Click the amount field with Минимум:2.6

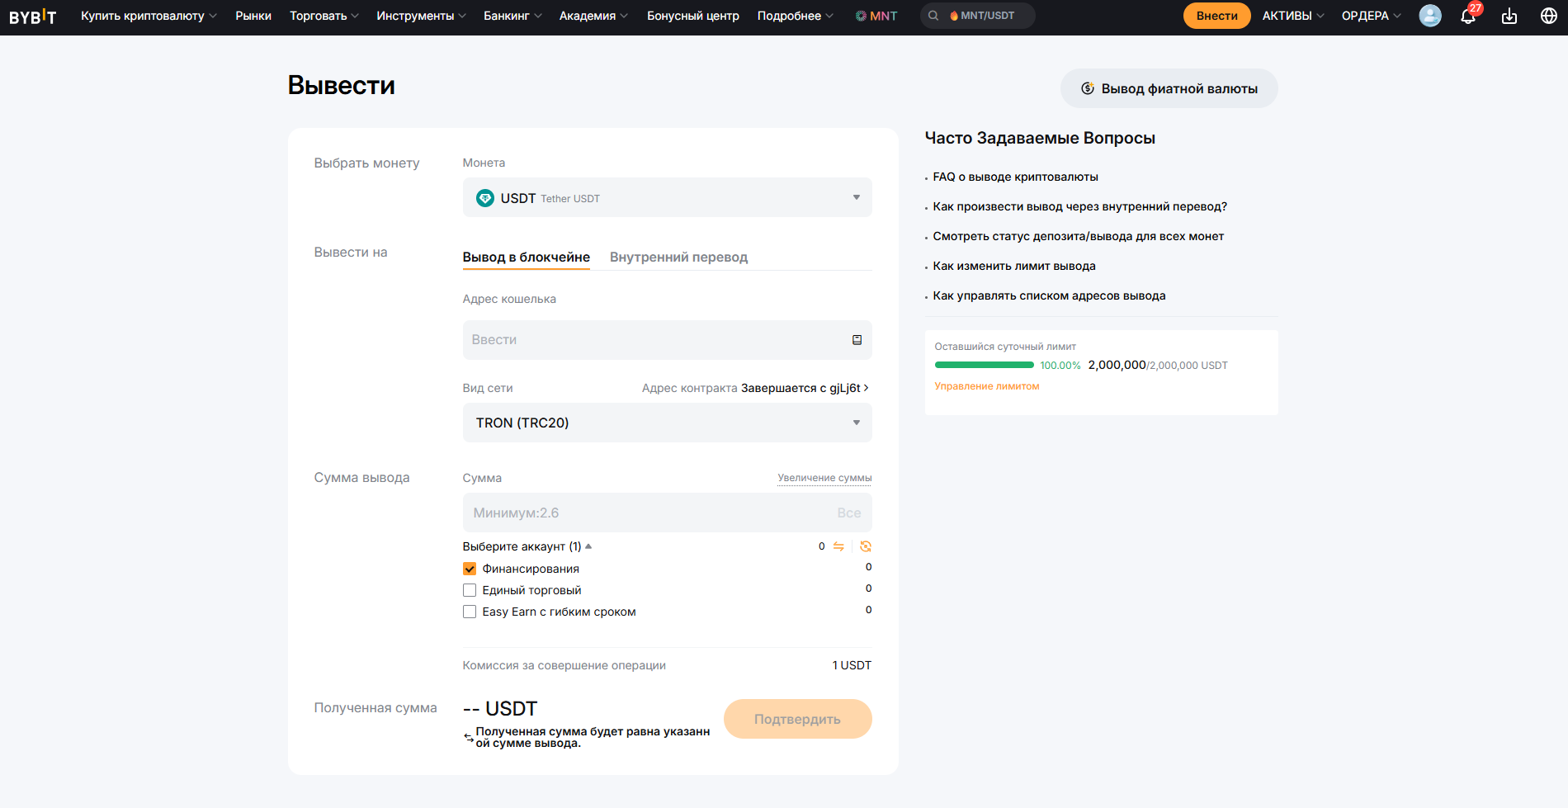pos(667,513)
